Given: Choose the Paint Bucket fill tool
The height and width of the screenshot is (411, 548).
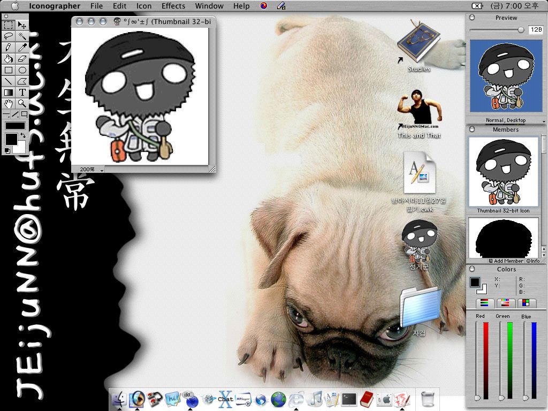Looking at the screenshot, I should [9, 59].
